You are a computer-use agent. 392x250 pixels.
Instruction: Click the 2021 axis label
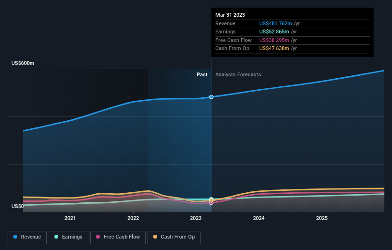pyautogui.click(x=70, y=218)
